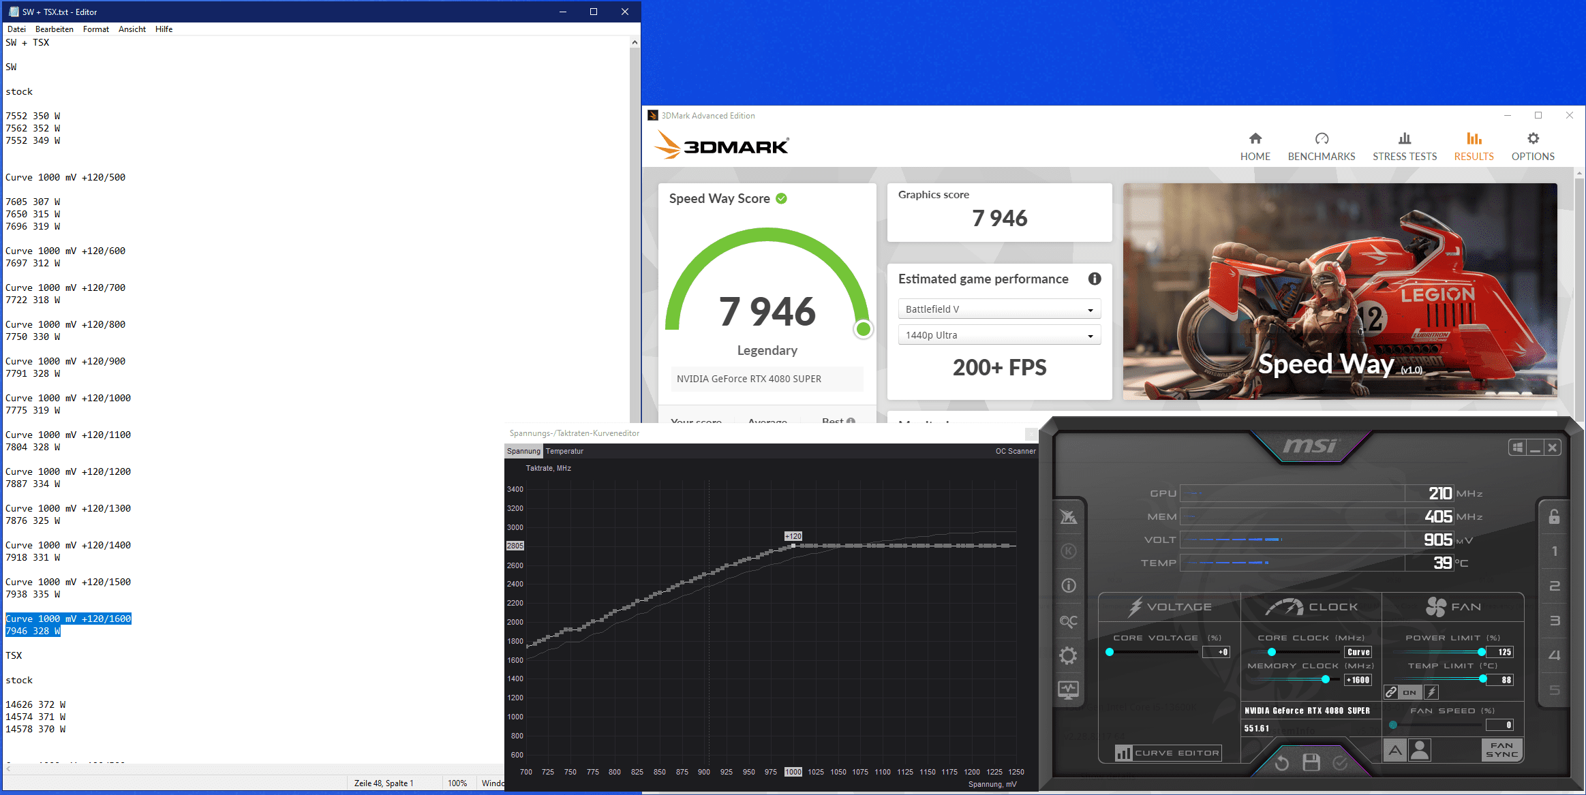
Task: Click the Core Clock slider handle
Action: pos(1272,652)
